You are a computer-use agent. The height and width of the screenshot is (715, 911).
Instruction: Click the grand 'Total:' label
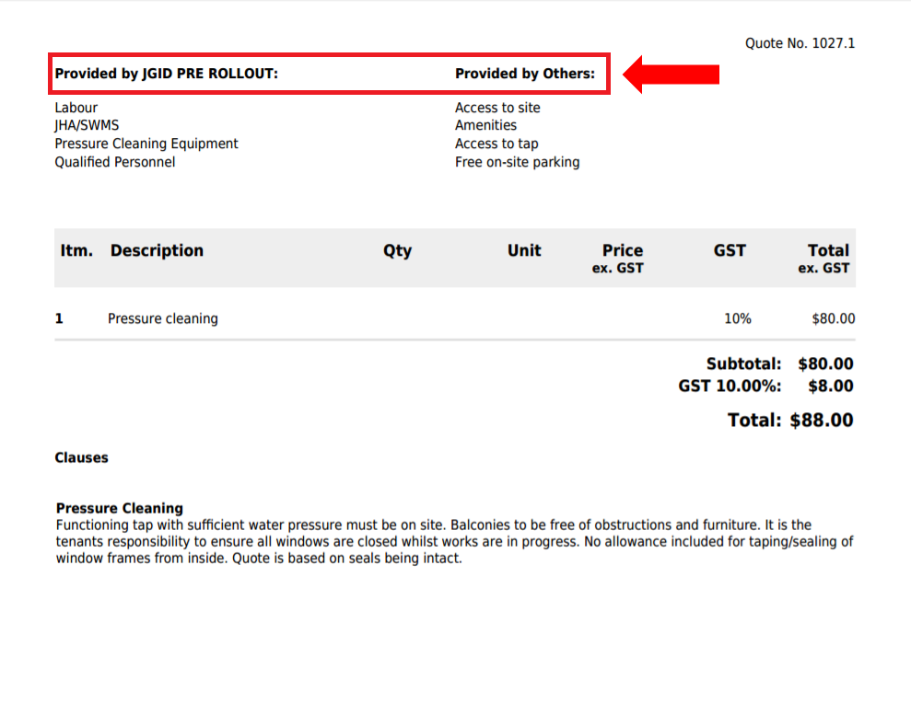[x=754, y=421]
